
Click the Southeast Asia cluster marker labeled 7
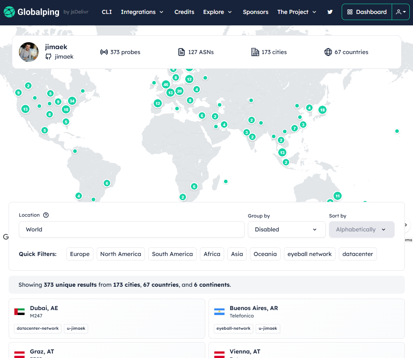click(295, 128)
